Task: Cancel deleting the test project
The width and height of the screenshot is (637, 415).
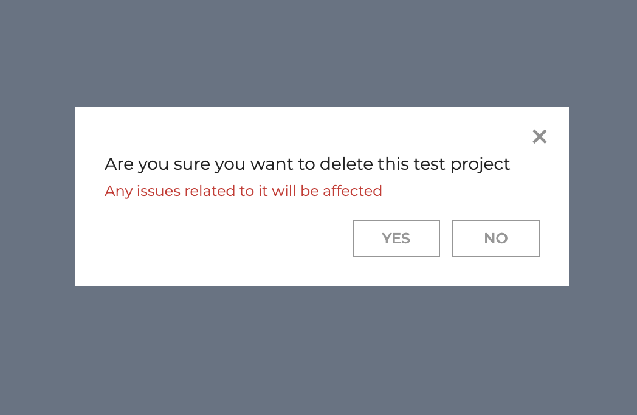Action: point(495,239)
